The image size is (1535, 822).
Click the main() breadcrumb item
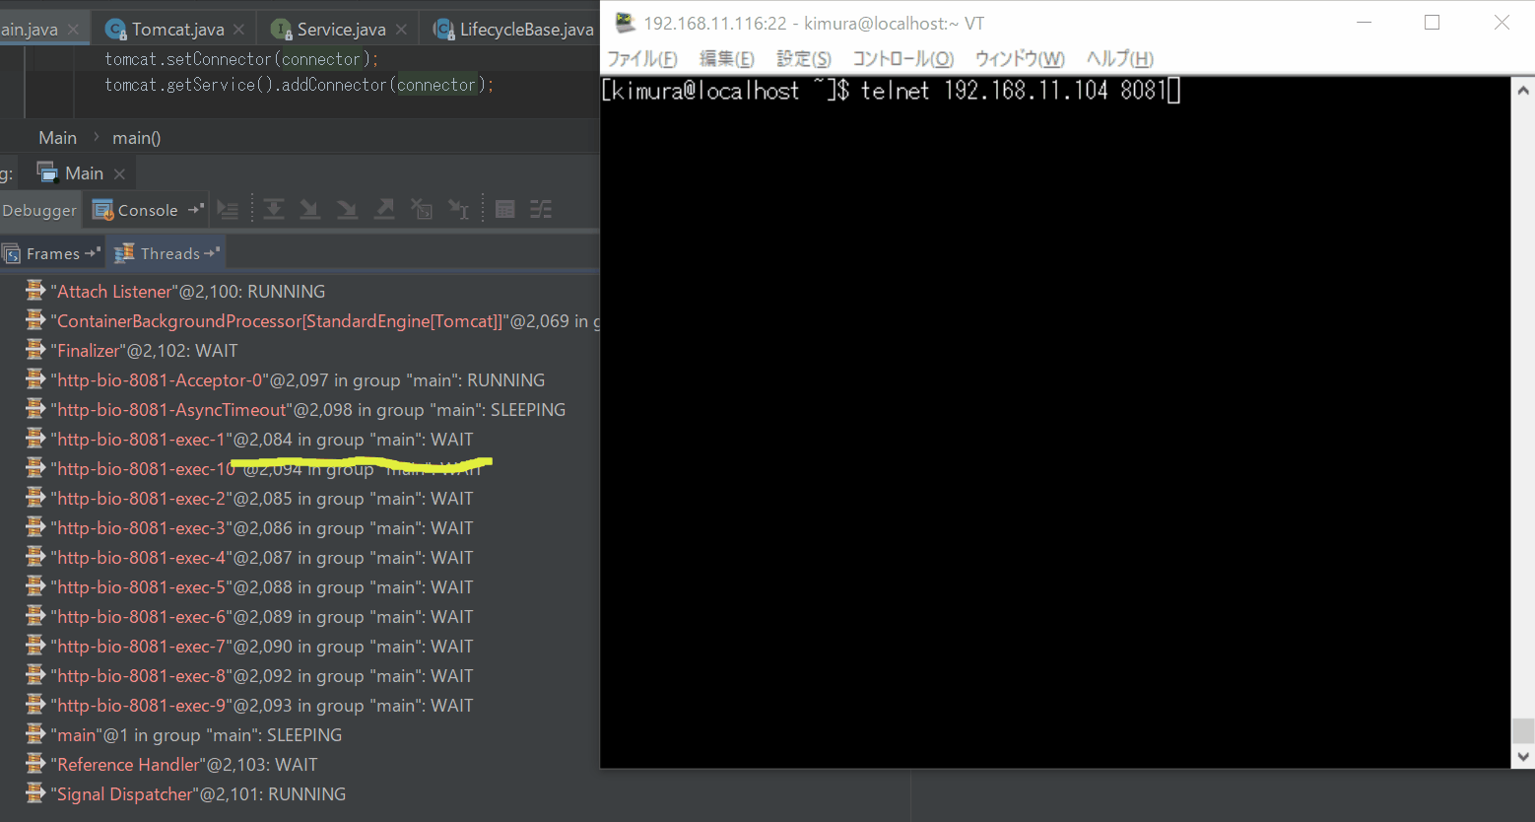[136, 138]
